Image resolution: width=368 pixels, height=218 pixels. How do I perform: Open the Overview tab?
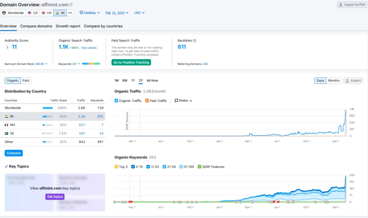point(8,26)
